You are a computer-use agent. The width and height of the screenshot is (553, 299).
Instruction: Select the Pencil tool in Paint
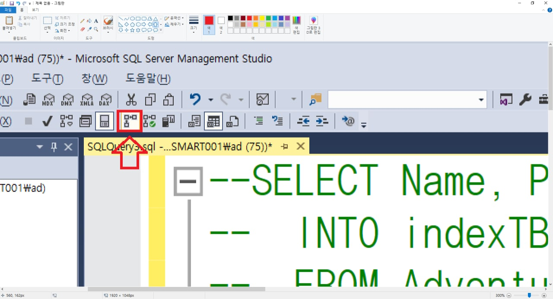point(83,21)
